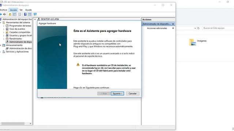The height and width of the screenshot is (131, 234).
Task: Collapse the Administrador de dispositivos actions section
Action: (x=173, y=24)
